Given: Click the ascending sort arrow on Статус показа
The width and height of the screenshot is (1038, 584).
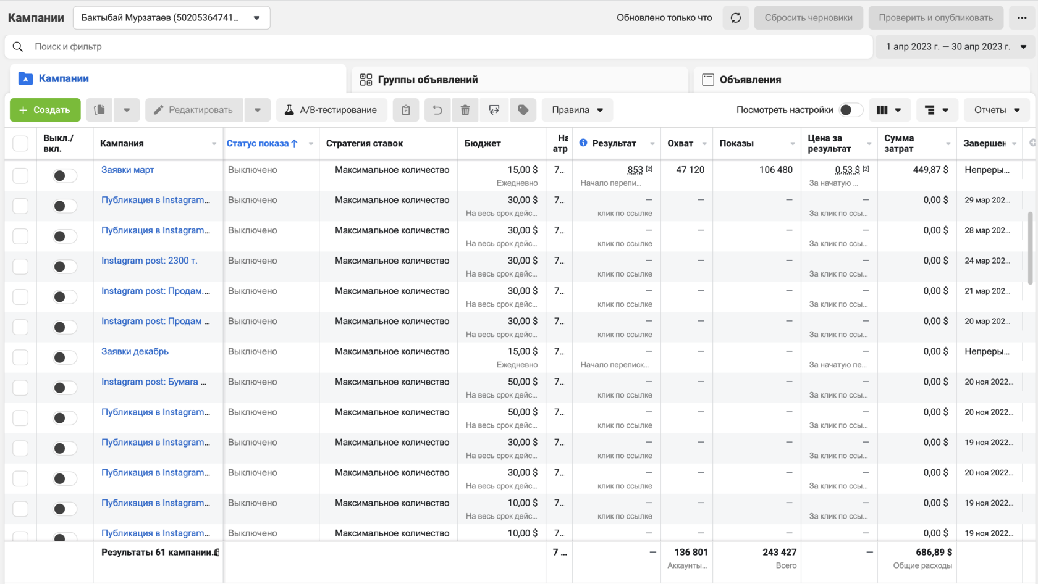Looking at the screenshot, I should pyautogui.click(x=295, y=143).
